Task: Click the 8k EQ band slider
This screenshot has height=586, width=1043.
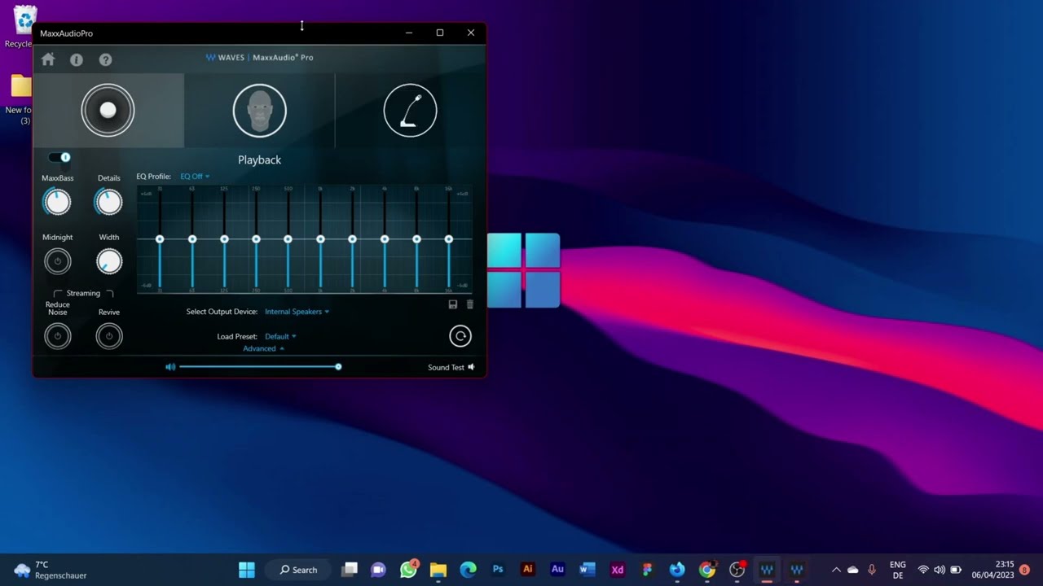Action: [416, 239]
